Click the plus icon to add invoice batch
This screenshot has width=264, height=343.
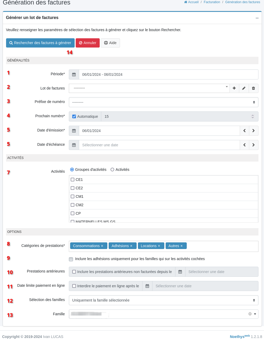[x=234, y=88]
